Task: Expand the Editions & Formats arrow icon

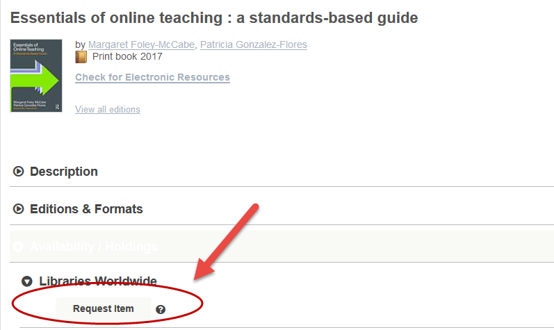Action: (18, 209)
